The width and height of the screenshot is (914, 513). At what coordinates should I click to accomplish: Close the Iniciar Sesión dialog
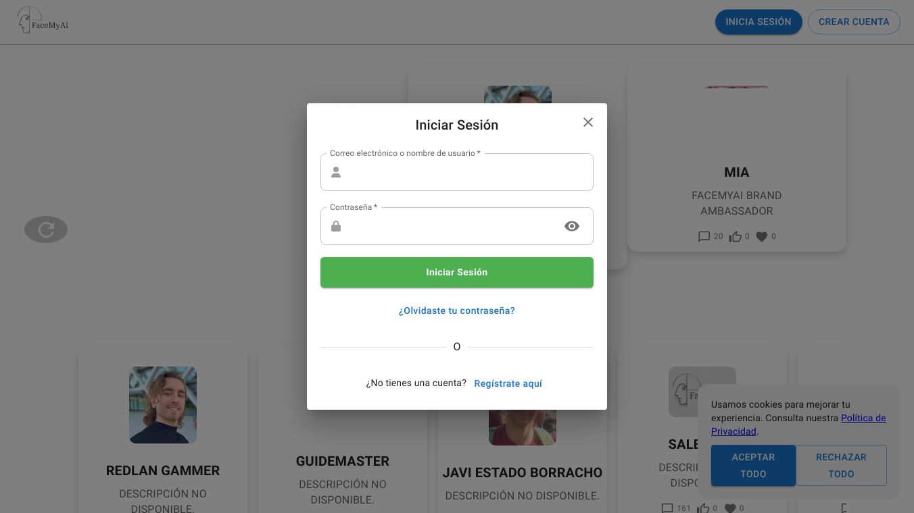[588, 122]
